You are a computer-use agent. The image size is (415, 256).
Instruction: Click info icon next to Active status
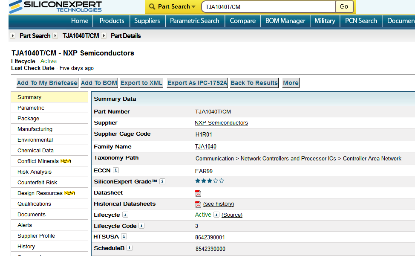coord(216,214)
